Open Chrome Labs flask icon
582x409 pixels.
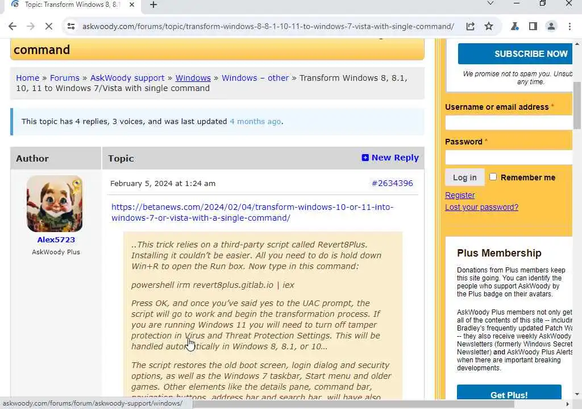514,26
